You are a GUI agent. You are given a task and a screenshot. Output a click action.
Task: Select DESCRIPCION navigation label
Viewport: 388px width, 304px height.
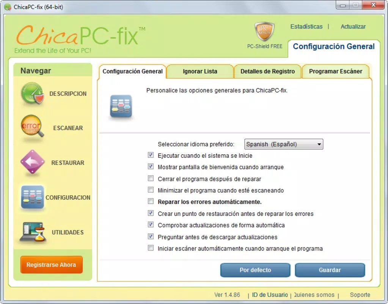click(x=68, y=94)
